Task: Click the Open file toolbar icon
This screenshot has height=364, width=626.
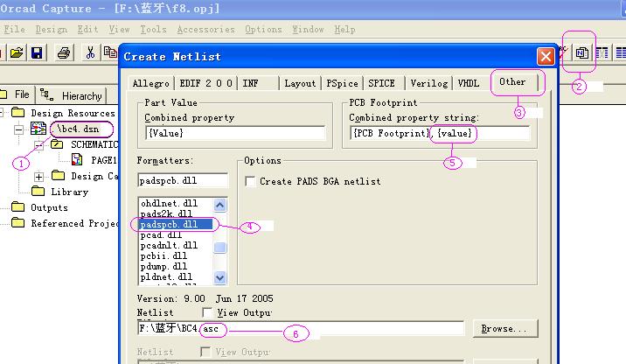Action: pos(17,52)
